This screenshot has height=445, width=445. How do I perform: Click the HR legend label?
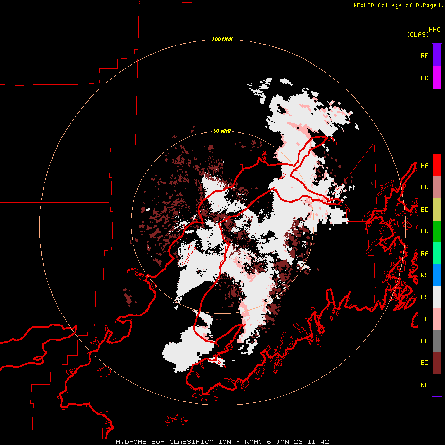point(425,231)
